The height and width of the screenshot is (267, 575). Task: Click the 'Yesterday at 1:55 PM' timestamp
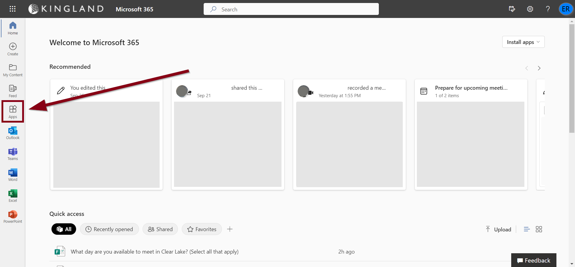(340, 96)
